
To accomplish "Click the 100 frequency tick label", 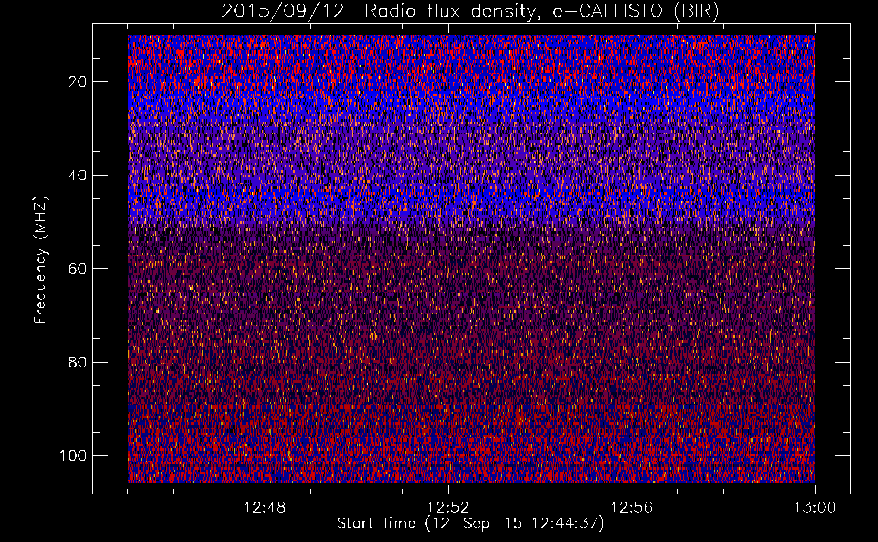I will tap(74, 456).
